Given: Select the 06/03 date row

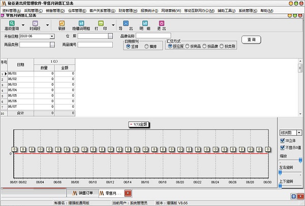Looking at the screenshot, I should coord(38,85).
